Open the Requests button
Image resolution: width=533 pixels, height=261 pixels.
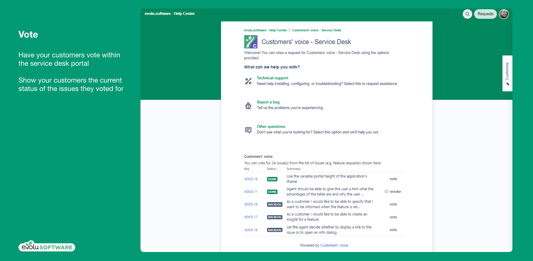tap(485, 14)
